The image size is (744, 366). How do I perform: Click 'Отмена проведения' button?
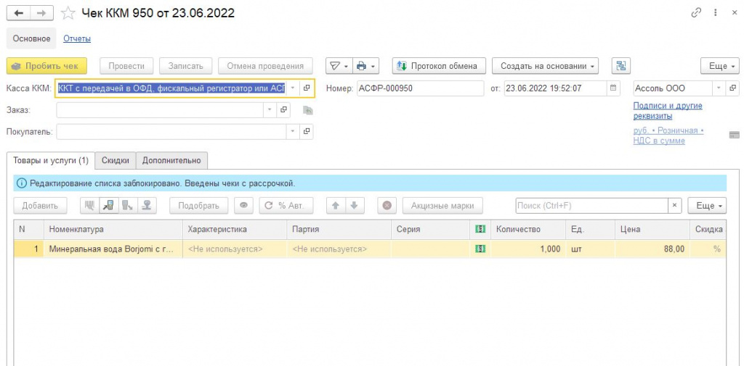click(265, 66)
